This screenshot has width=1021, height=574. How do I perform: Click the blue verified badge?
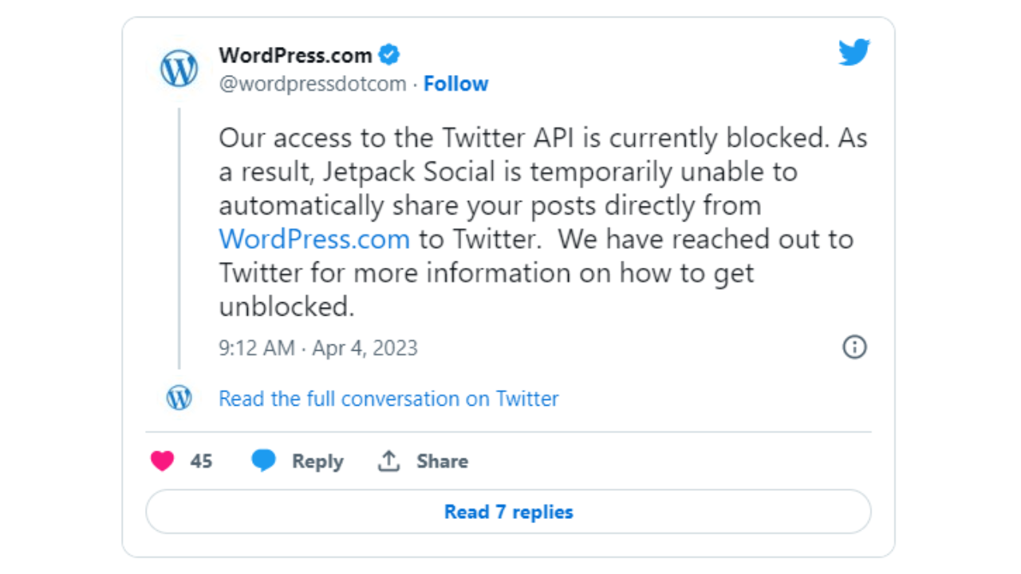click(389, 55)
